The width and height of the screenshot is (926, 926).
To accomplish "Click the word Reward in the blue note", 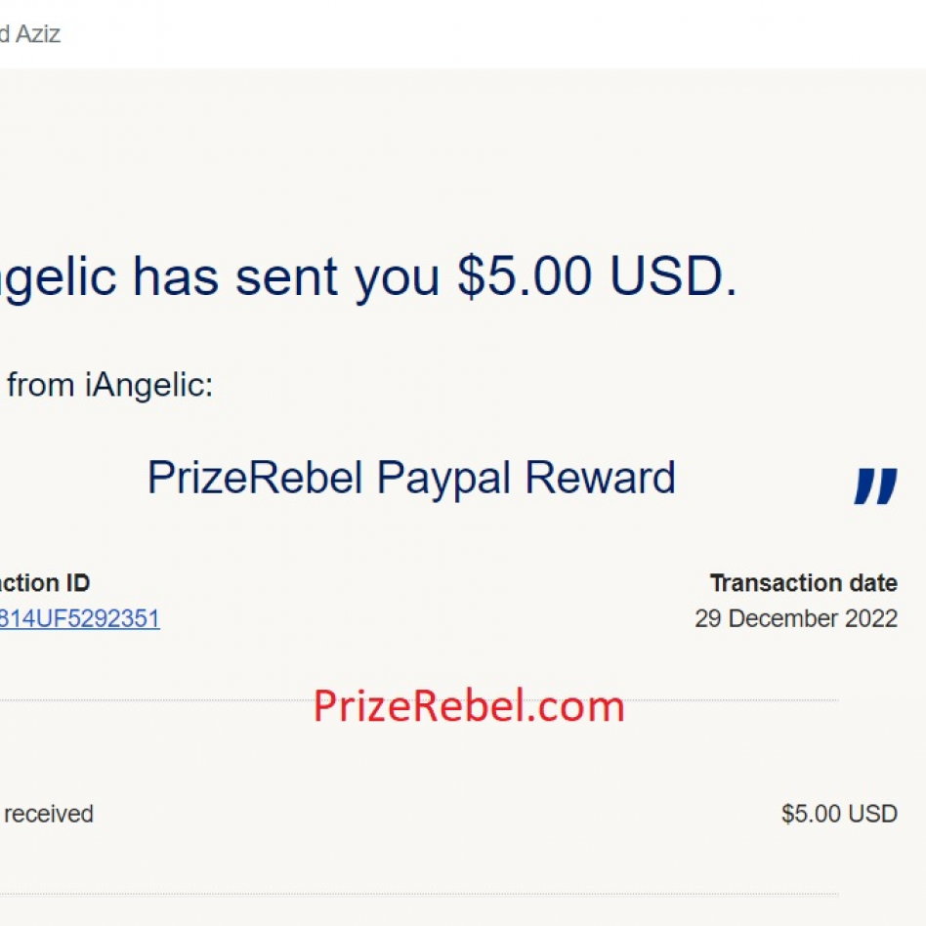I will (x=601, y=479).
